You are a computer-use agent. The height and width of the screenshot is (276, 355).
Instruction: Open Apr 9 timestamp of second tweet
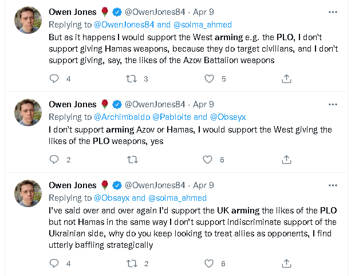pyautogui.click(x=204, y=104)
